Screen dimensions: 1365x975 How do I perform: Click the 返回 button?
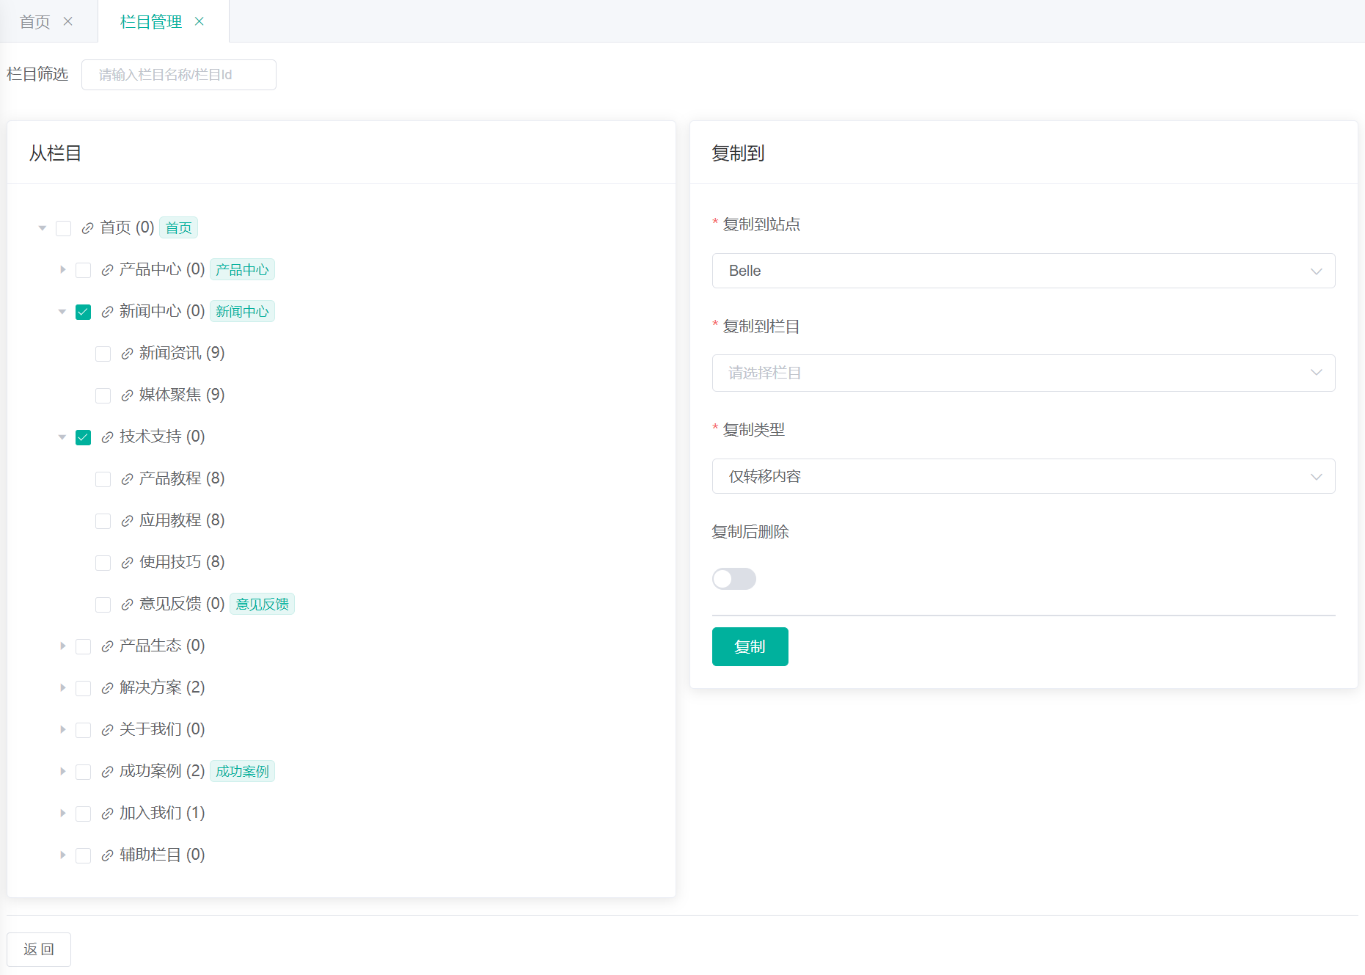tap(39, 949)
